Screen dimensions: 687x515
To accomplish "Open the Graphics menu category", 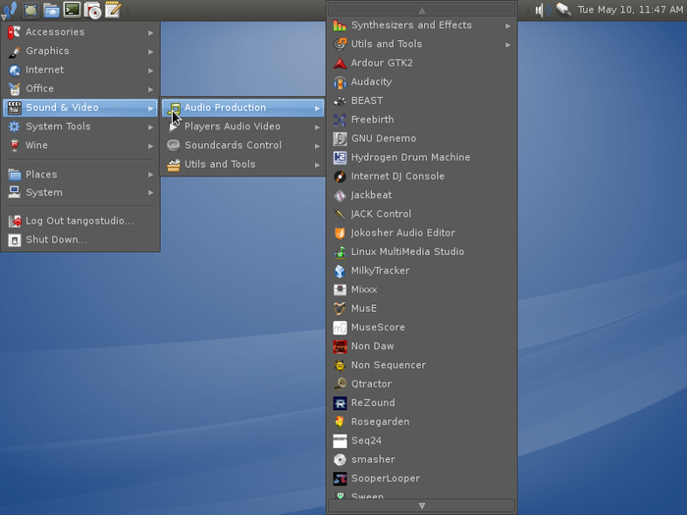I will click(47, 51).
